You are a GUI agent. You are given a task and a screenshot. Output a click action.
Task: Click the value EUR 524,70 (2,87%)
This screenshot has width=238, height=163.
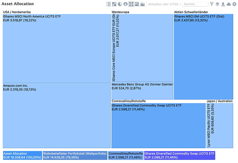point(126,88)
